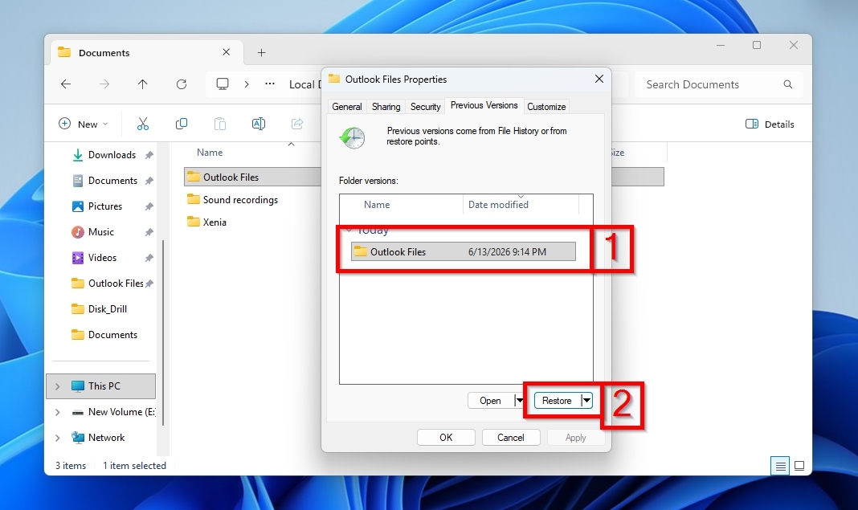858x510 pixels.
Task: Click the Paste clipboard icon
Action: (220, 124)
